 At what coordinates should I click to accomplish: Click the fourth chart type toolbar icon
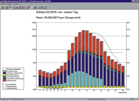[20, 7]
